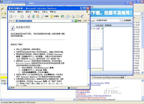Open the Favorites star button in IE
This screenshot has width=144, height=104.
click(x=54, y=16)
